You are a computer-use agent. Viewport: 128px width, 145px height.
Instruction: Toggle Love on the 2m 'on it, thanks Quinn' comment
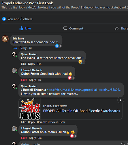click(24, 138)
